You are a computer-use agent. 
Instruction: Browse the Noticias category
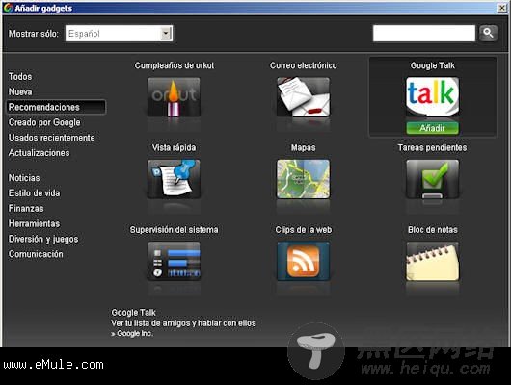(24, 178)
